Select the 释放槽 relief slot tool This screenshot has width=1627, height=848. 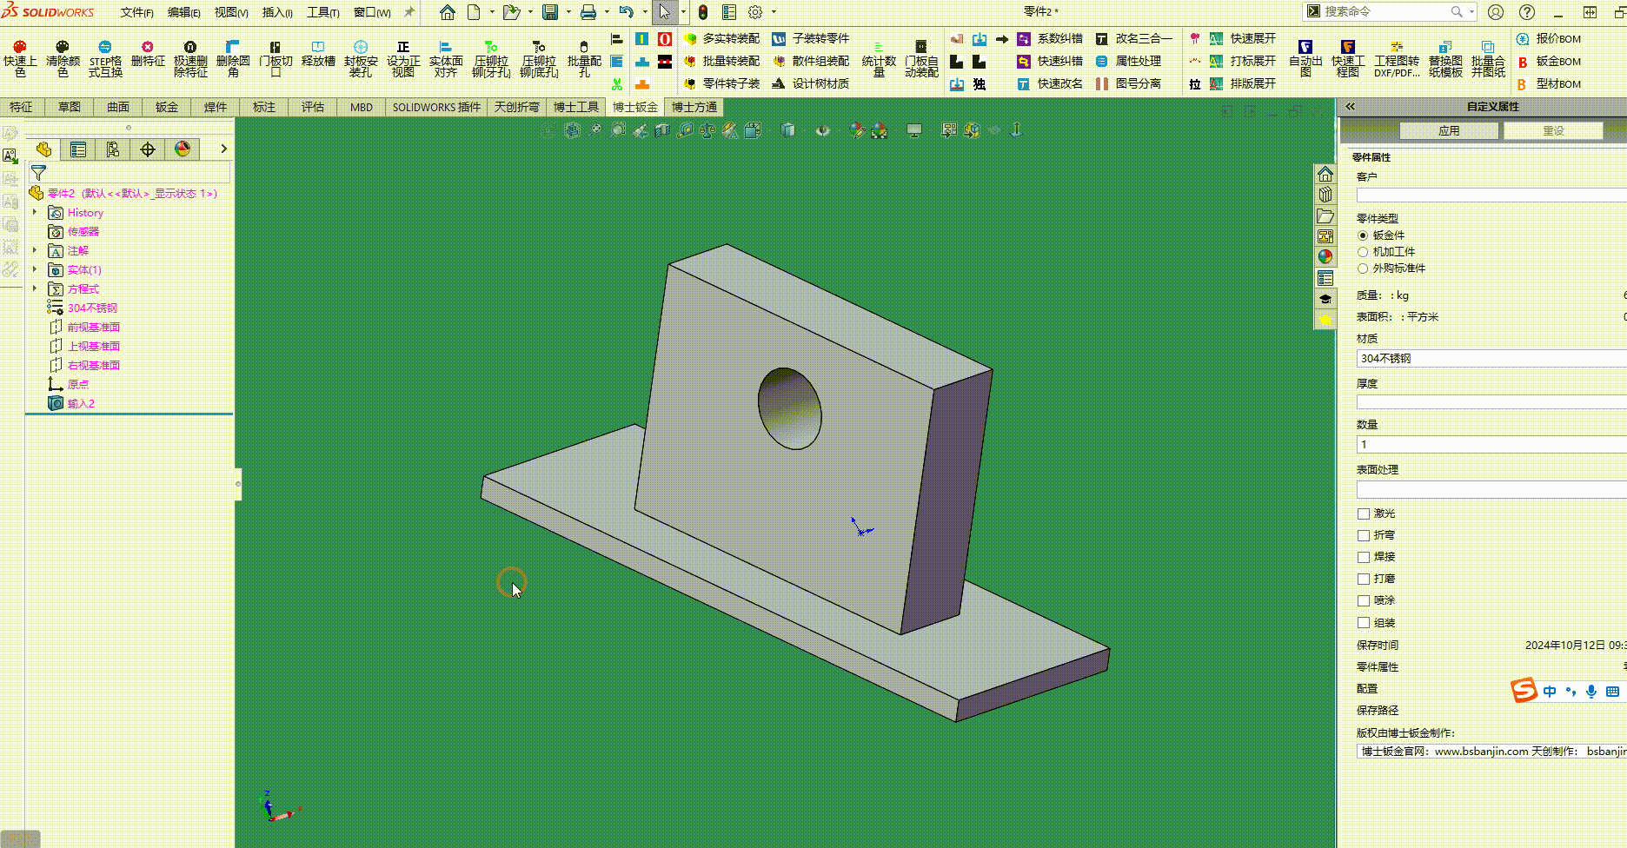318,53
